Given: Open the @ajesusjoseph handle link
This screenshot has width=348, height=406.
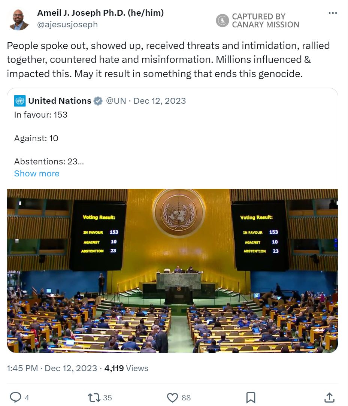Looking at the screenshot, I should pos(67,24).
